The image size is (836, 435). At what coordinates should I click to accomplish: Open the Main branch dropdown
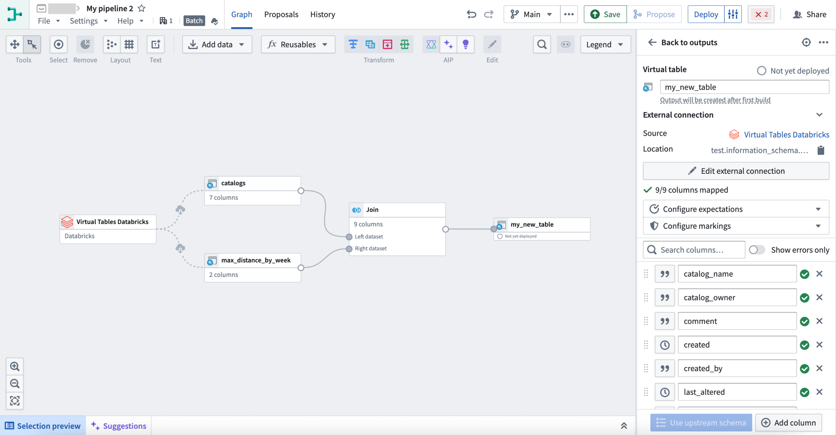click(530, 14)
